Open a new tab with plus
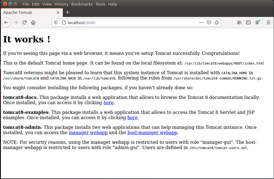Screen dimensions: 274x179 click(x=68, y=12)
